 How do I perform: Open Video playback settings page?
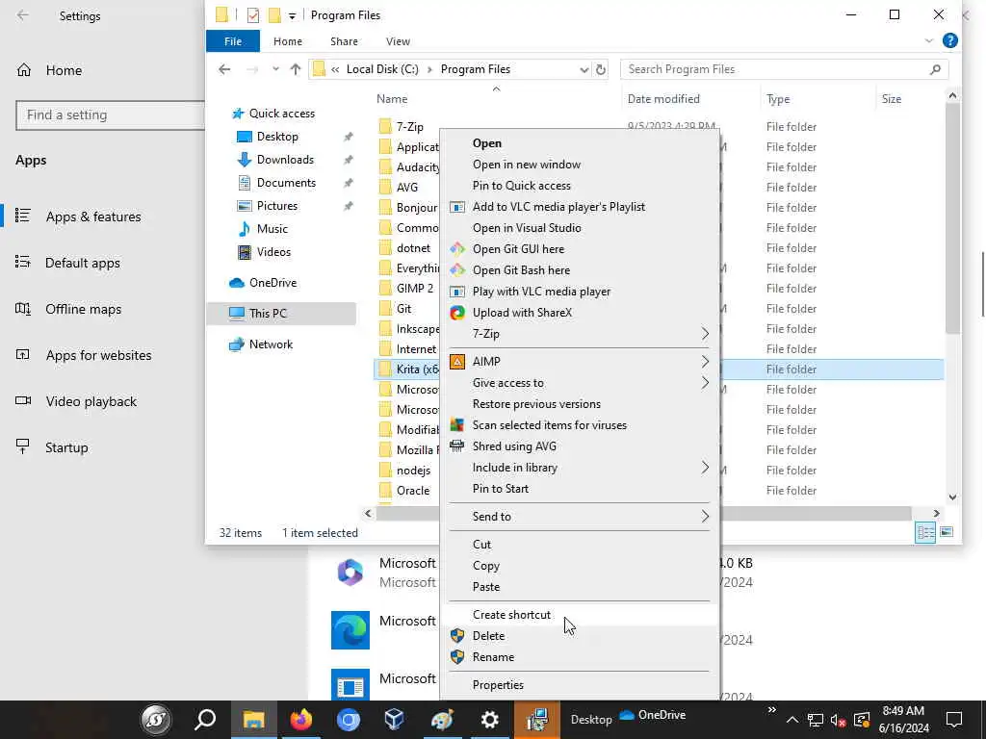point(91,401)
